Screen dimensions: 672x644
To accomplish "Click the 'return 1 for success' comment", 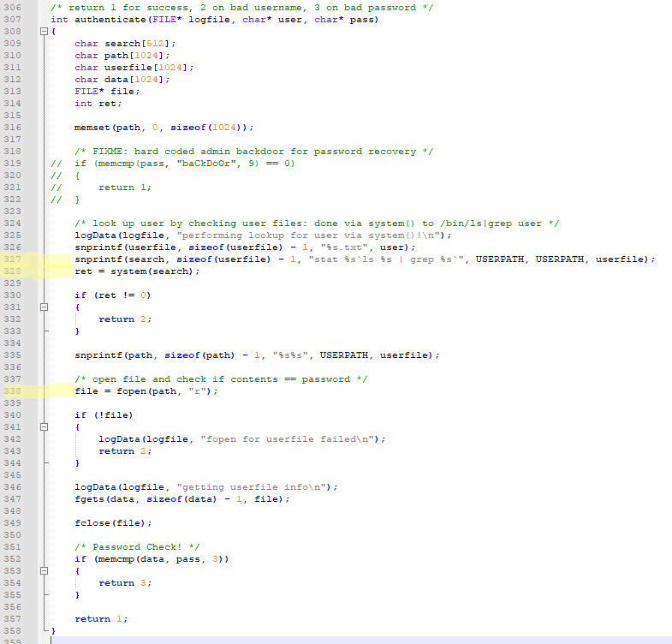I will [x=242, y=8].
